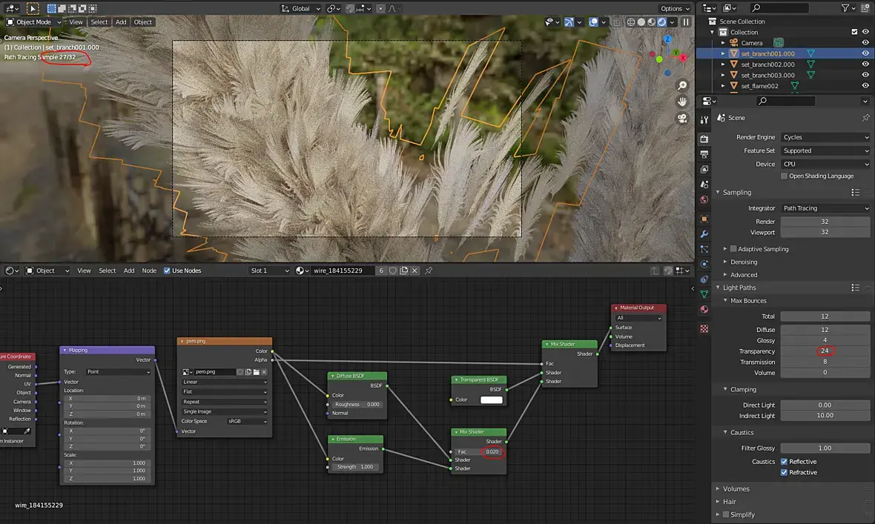Click the pan hand gizmo in viewport
Image resolution: width=875 pixels, height=524 pixels.
point(682,102)
